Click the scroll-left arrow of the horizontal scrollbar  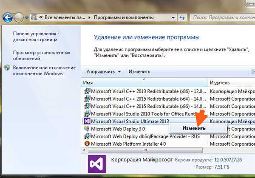(84, 150)
